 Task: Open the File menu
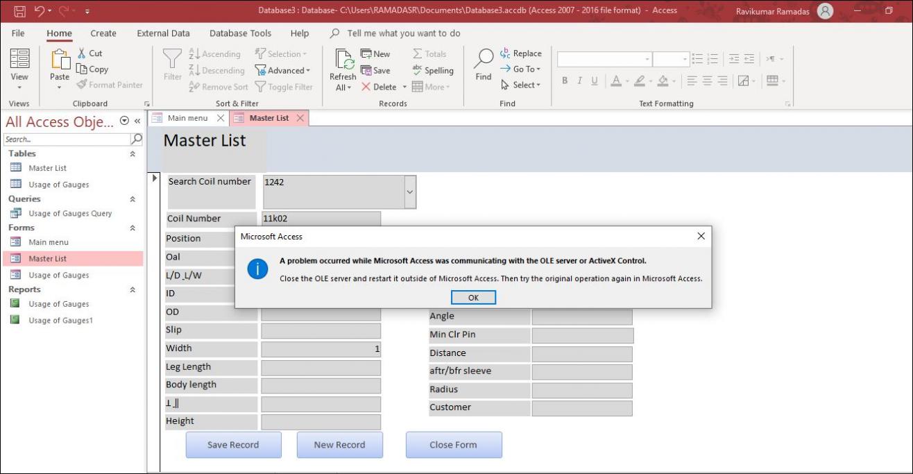click(x=18, y=33)
